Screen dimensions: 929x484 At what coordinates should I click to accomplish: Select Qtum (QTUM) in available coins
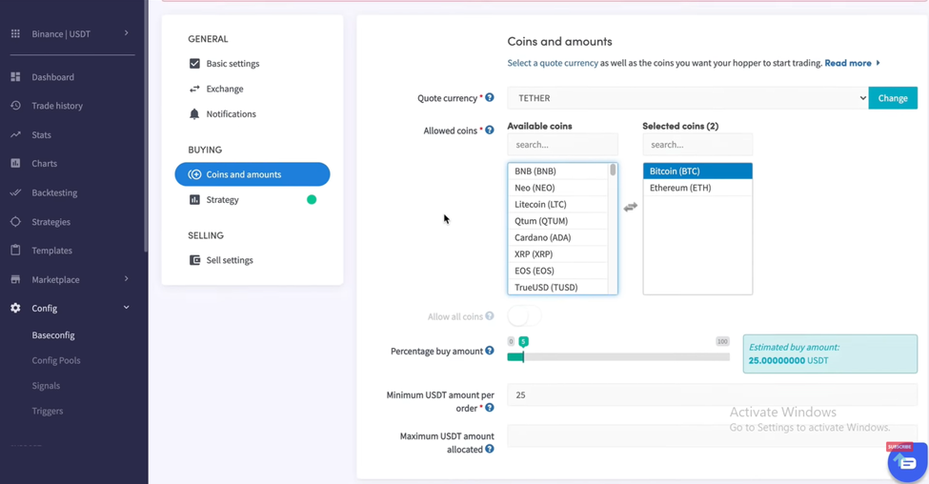[558, 221]
